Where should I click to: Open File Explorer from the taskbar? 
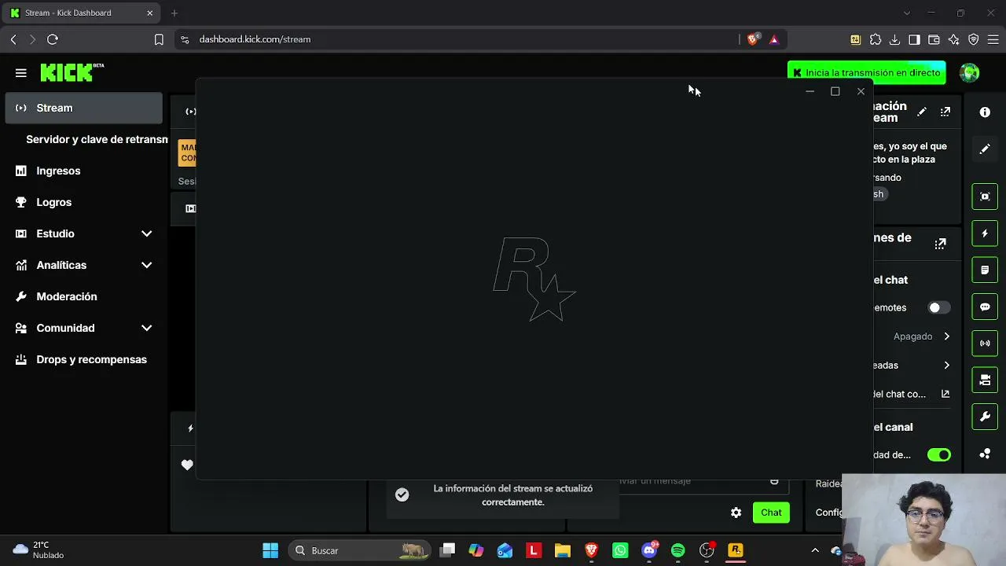tap(562, 550)
